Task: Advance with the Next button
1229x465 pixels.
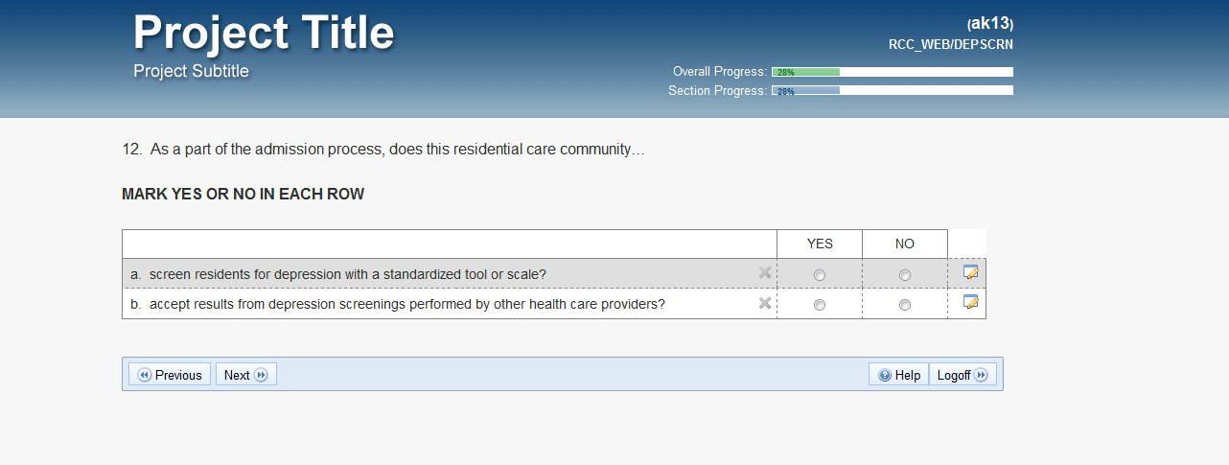Action: pyautogui.click(x=246, y=375)
